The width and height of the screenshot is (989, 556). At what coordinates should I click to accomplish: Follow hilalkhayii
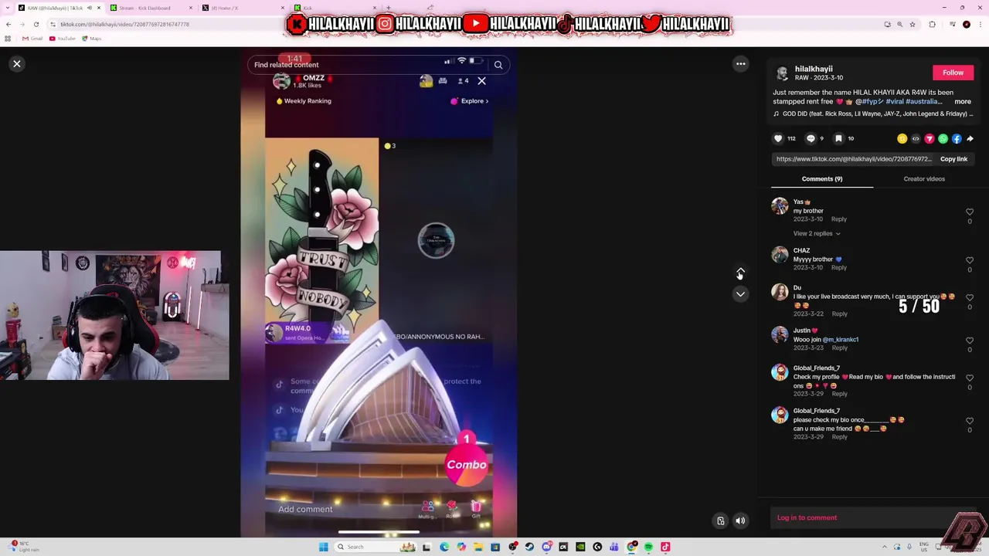(x=953, y=73)
